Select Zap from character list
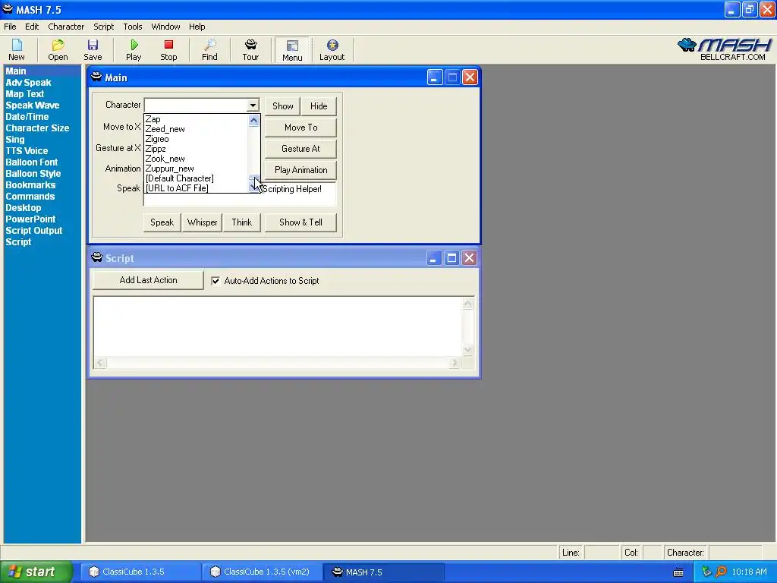777x583 pixels. (x=153, y=119)
